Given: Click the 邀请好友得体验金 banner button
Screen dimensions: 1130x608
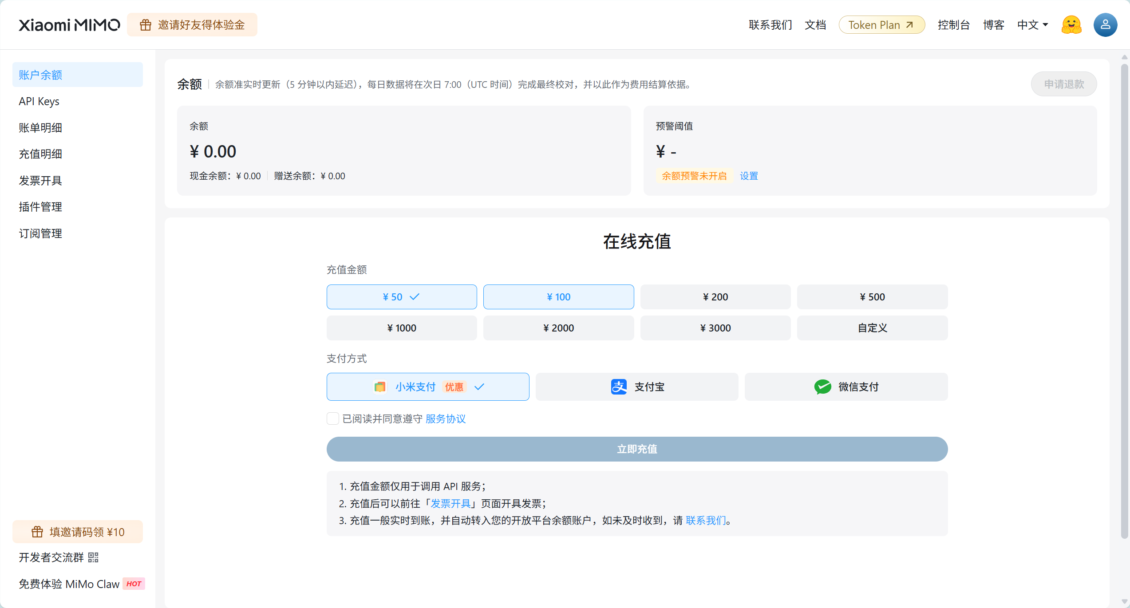Looking at the screenshot, I should tap(192, 25).
